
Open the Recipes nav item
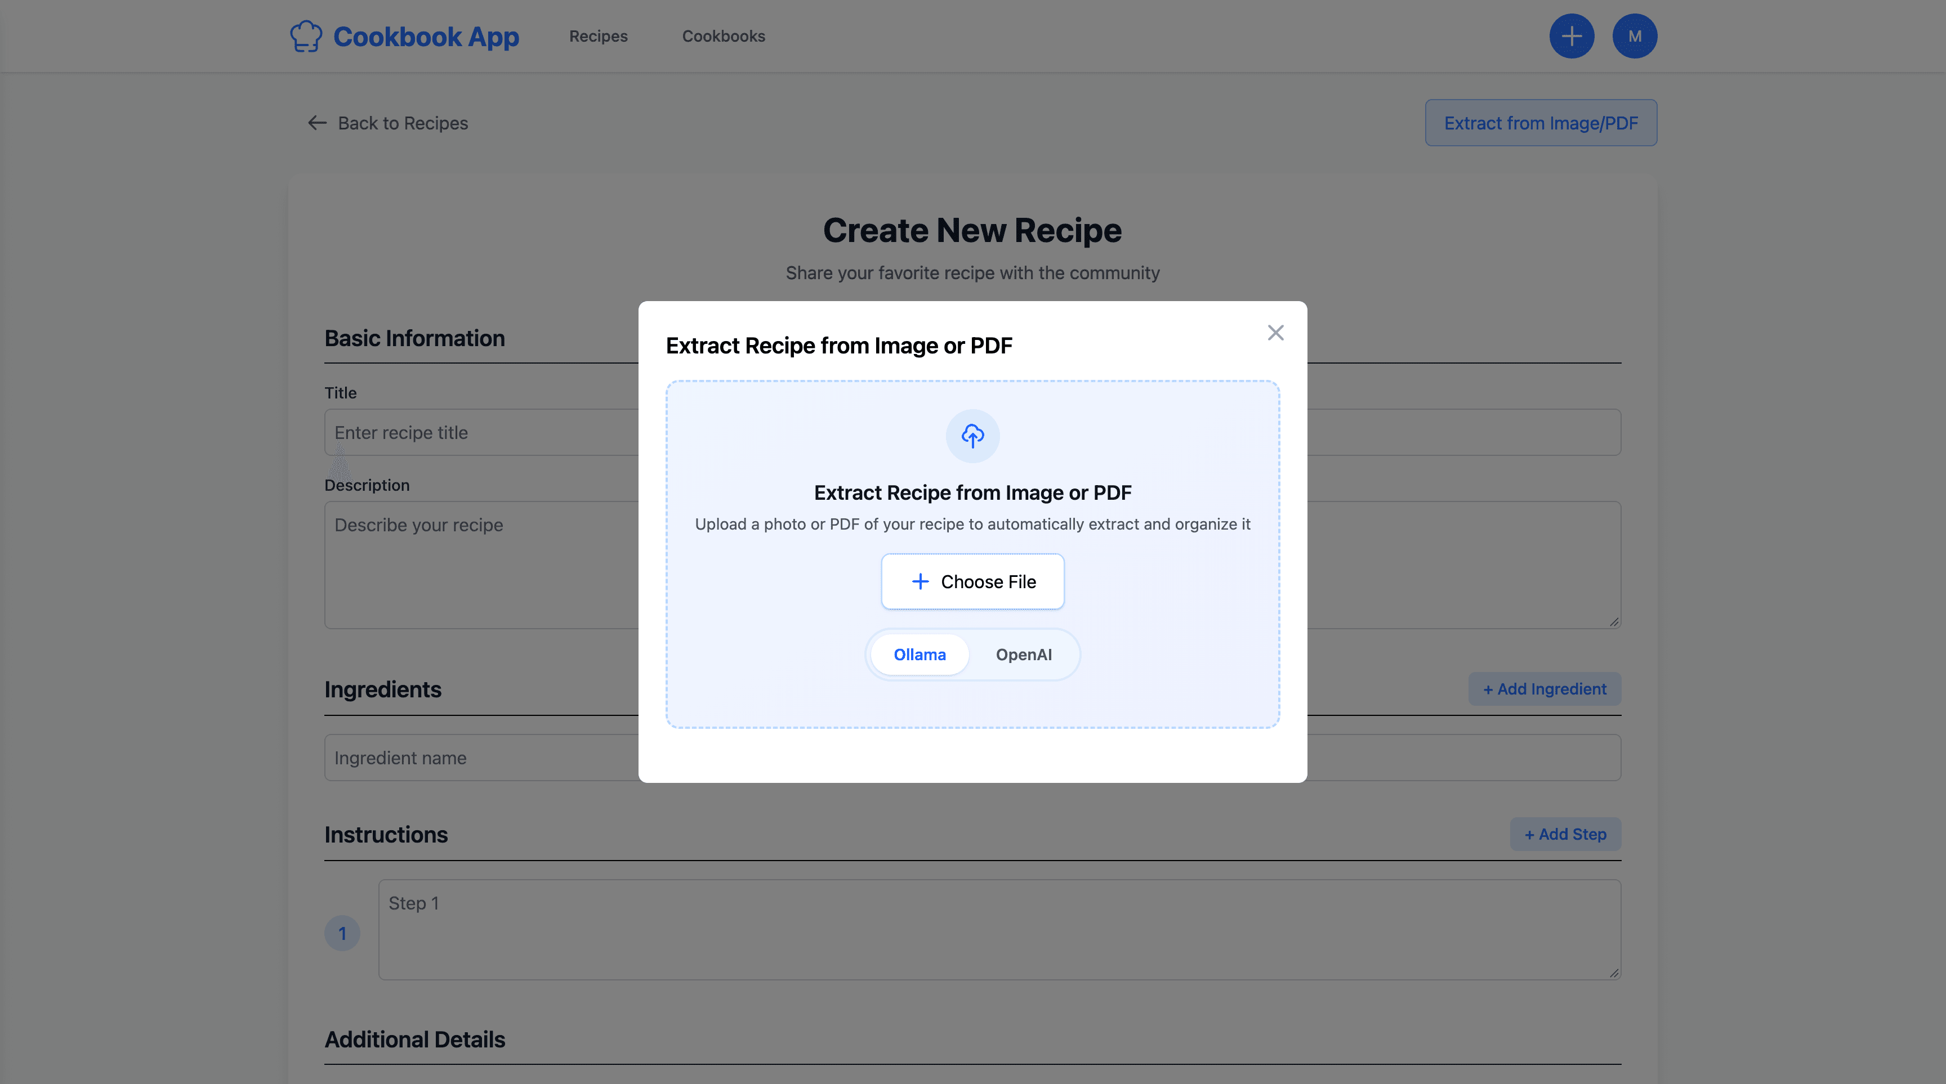click(599, 36)
